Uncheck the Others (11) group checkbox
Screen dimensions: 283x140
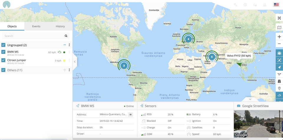point(3,70)
